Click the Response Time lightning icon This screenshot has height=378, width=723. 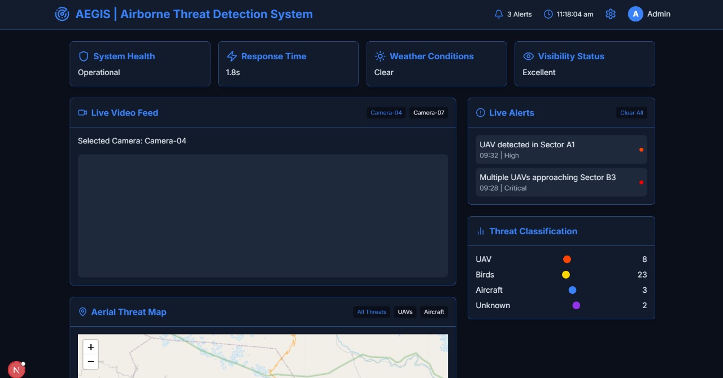pyautogui.click(x=232, y=56)
